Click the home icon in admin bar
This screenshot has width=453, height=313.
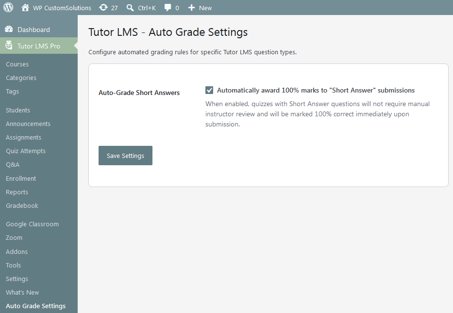coord(25,7)
